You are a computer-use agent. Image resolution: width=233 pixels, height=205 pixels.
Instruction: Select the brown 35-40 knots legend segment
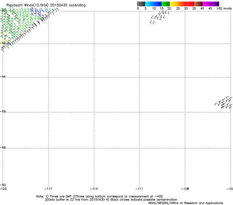[198, 4]
